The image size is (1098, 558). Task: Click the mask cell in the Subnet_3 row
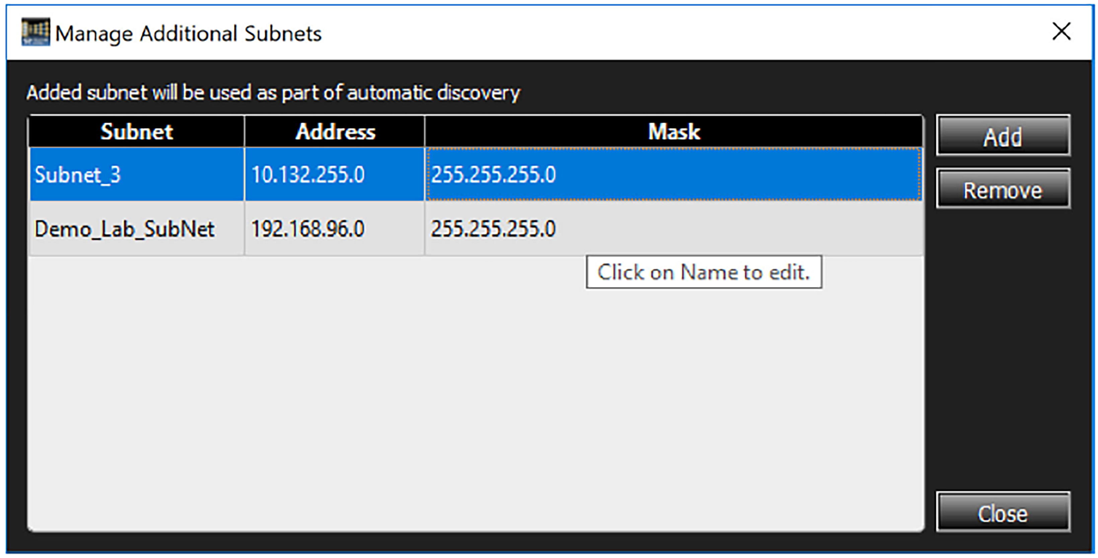(673, 174)
